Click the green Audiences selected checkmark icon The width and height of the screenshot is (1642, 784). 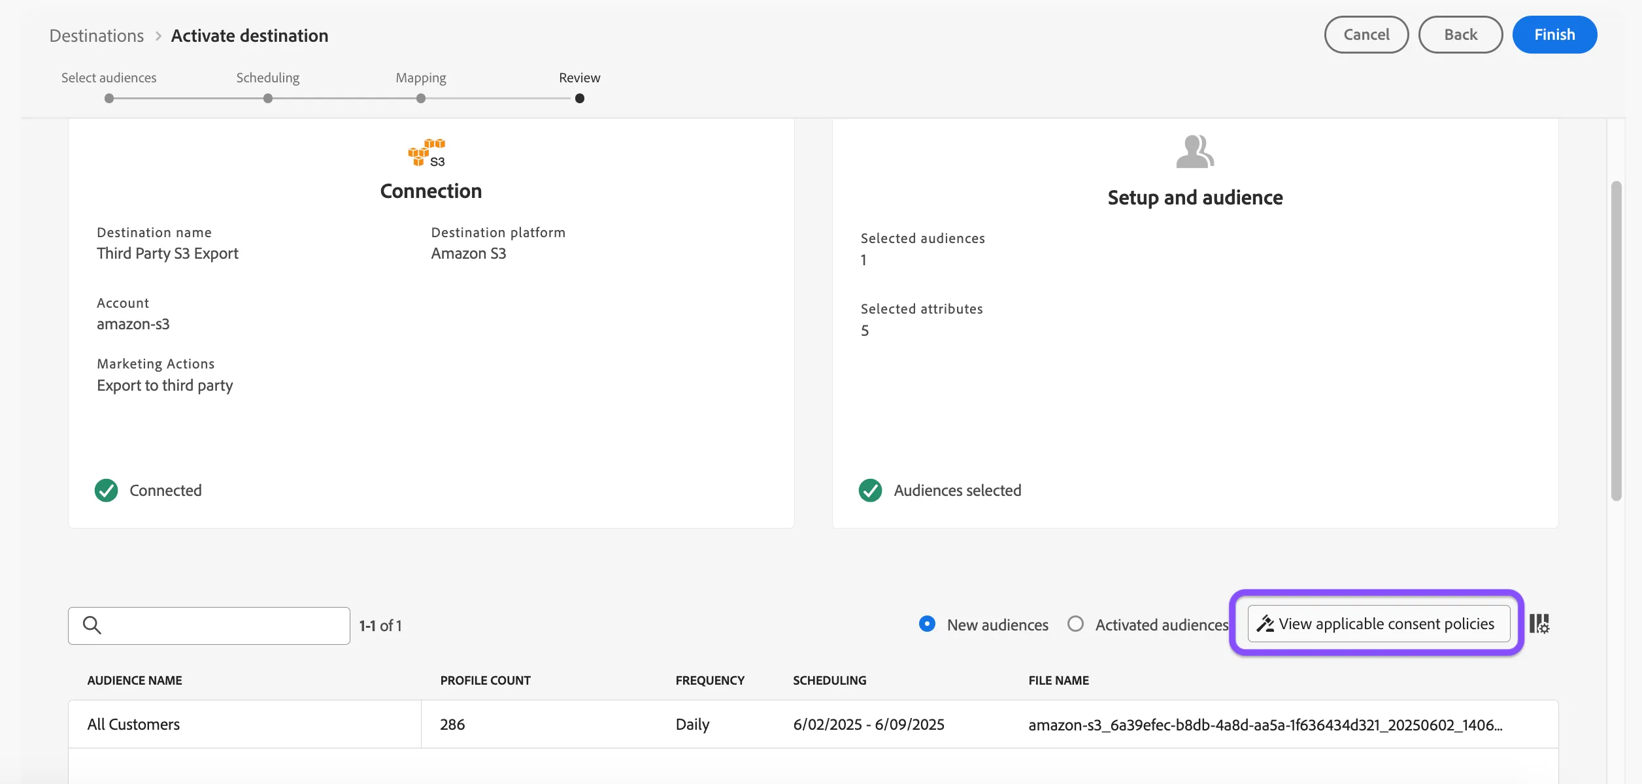870,491
